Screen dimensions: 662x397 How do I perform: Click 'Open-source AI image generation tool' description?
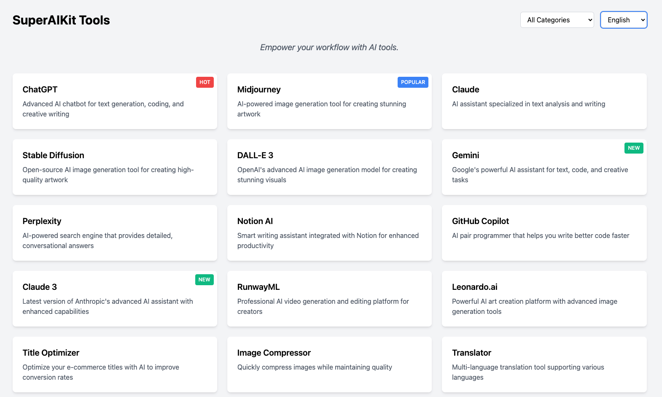click(108, 175)
